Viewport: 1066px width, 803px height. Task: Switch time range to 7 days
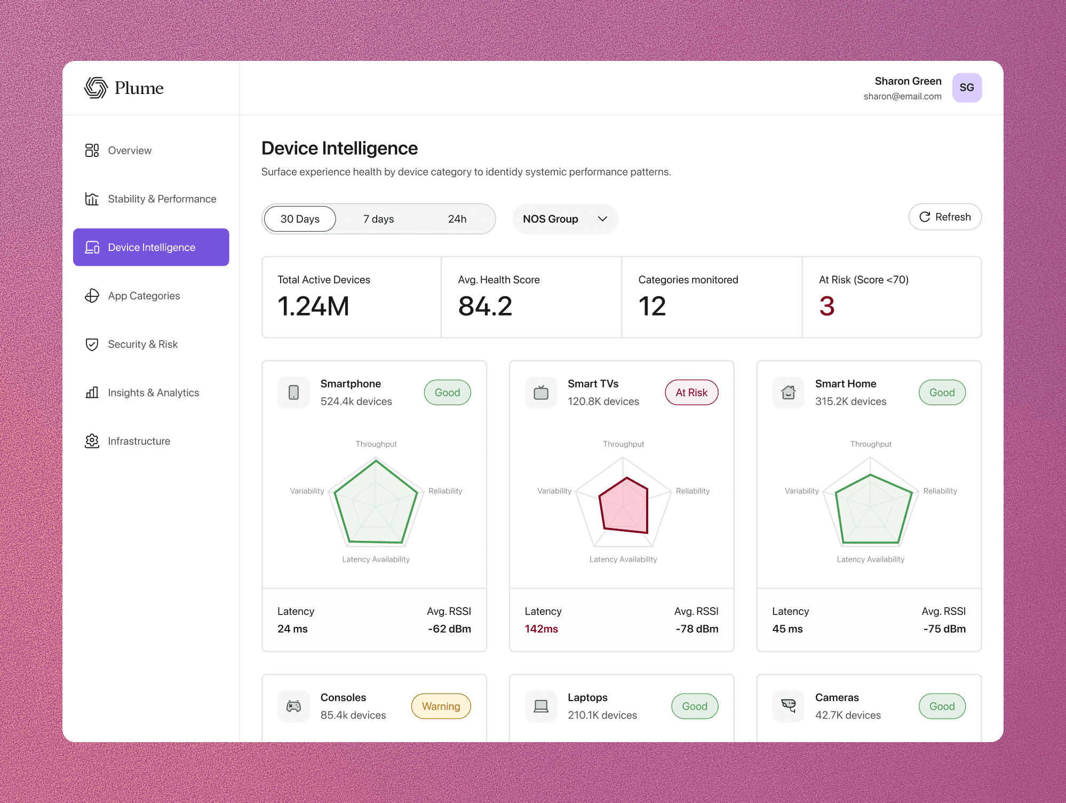(x=378, y=219)
